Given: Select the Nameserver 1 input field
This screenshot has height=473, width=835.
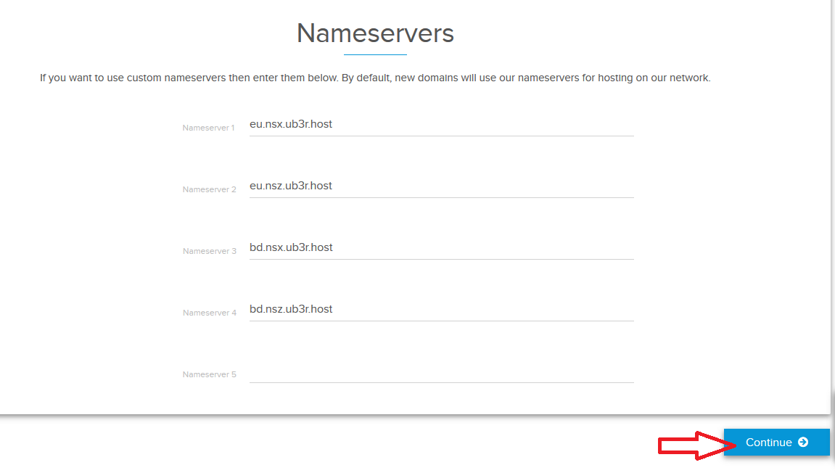Looking at the screenshot, I should [442, 125].
